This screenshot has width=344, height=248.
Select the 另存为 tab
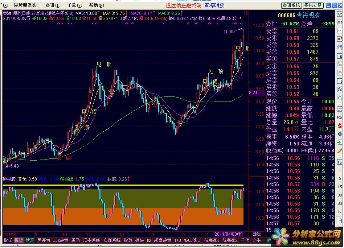click(x=44, y=240)
